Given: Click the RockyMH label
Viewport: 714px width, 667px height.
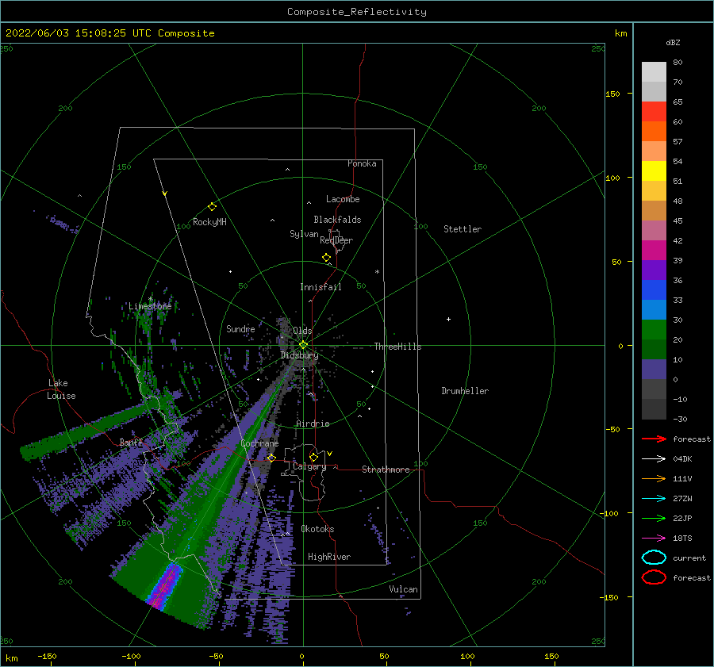Looking at the screenshot, I should (x=209, y=222).
